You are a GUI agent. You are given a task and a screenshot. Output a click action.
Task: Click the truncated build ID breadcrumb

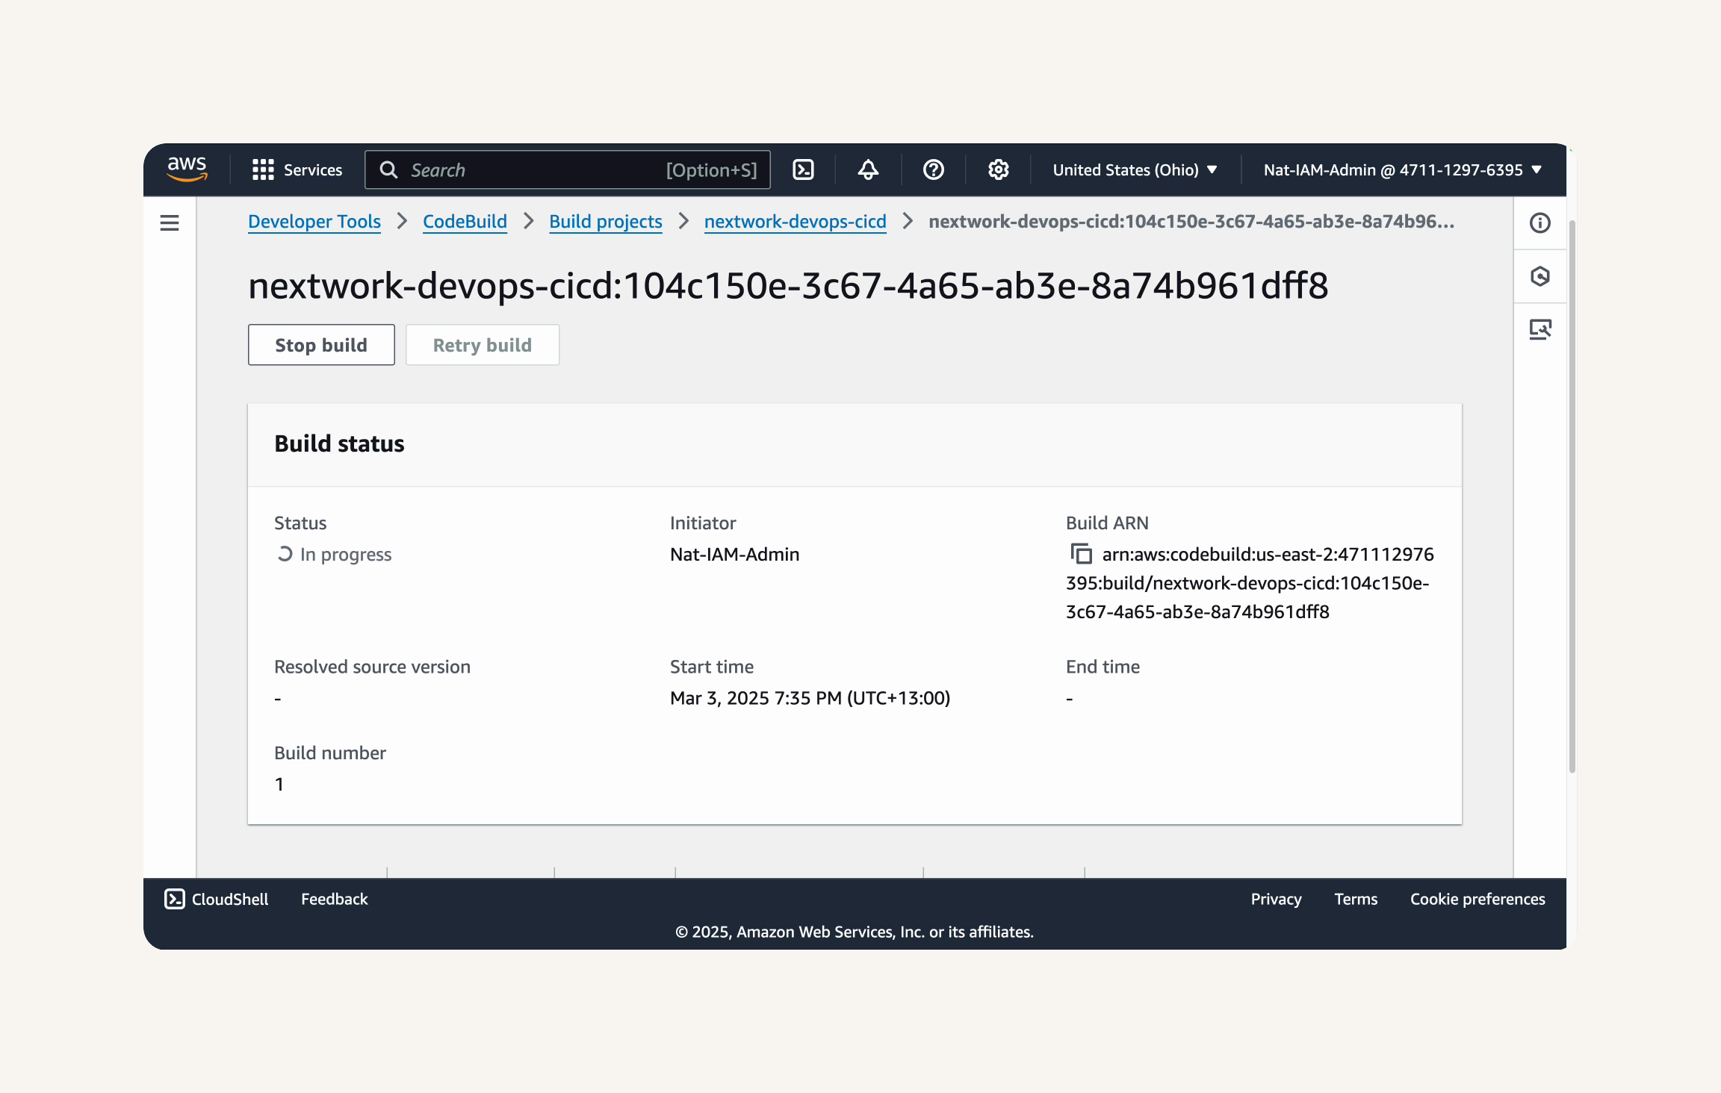pos(1191,222)
